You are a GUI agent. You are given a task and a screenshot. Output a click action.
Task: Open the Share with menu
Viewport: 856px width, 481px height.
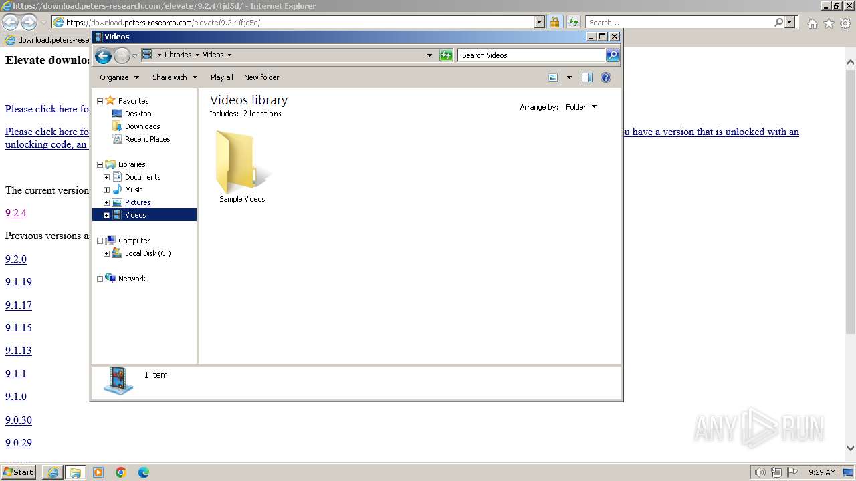point(175,77)
